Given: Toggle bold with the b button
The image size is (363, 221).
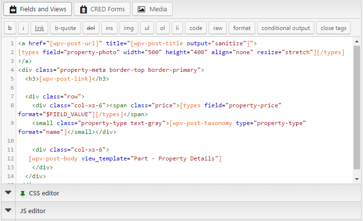Looking at the screenshot, I should coord(10,28).
